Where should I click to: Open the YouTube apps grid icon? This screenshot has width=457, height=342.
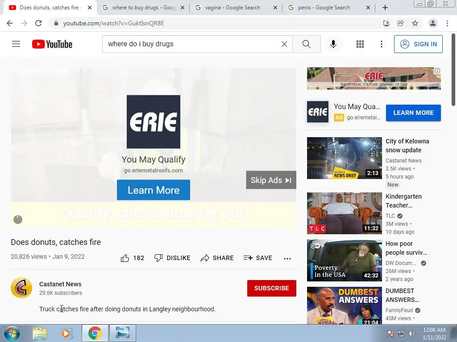click(x=360, y=44)
